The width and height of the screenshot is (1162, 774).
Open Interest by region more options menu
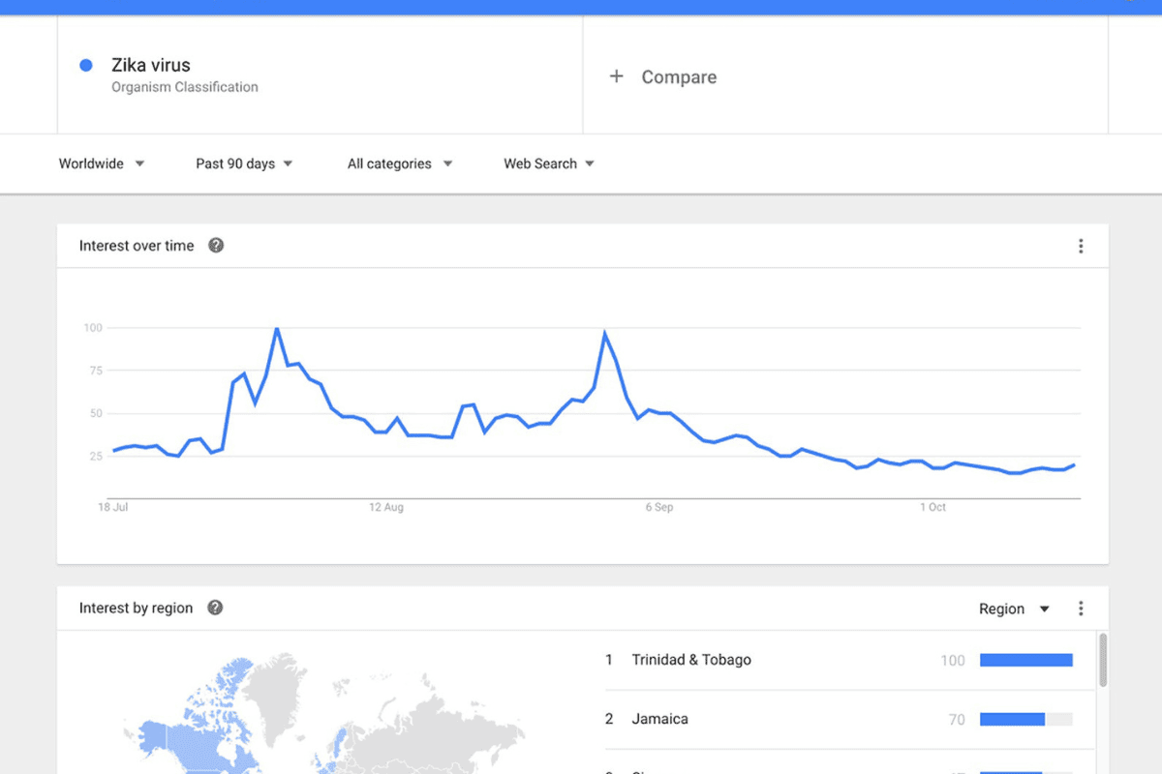coord(1081,609)
